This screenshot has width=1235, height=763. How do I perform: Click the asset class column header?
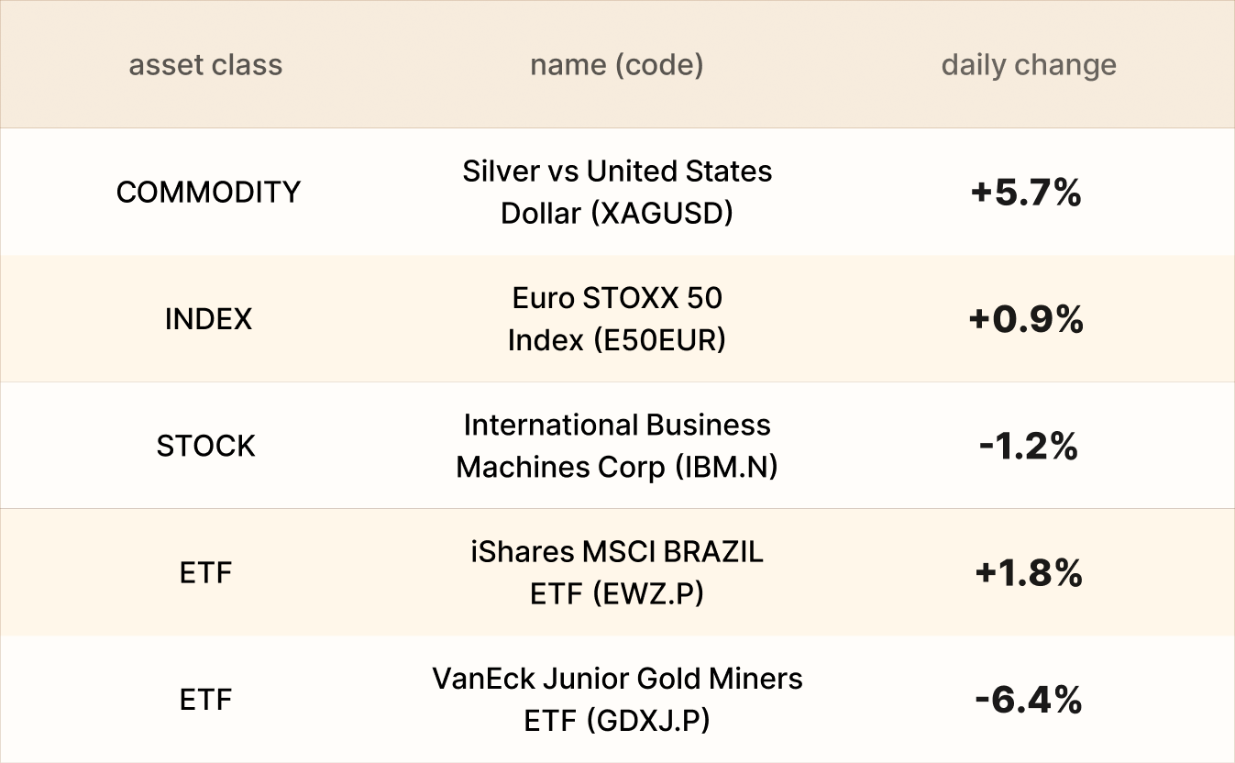click(205, 65)
